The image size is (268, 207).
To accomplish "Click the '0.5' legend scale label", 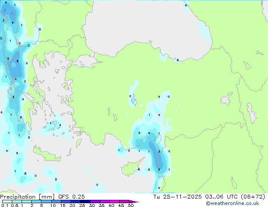I will click(15, 205).
